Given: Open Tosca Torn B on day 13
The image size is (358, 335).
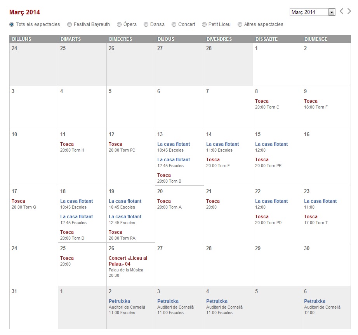Looking at the screenshot, I should 164,175.
